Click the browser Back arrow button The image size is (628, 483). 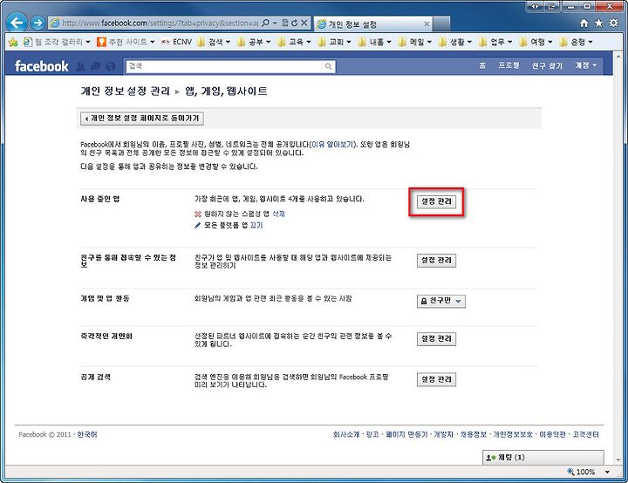coord(17,23)
